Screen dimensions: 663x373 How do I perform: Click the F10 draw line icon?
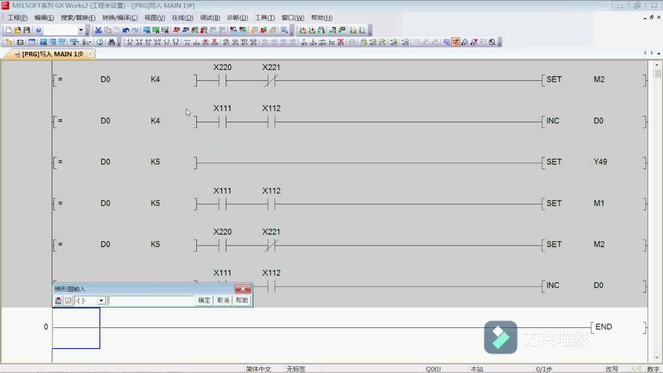click(x=331, y=42)
